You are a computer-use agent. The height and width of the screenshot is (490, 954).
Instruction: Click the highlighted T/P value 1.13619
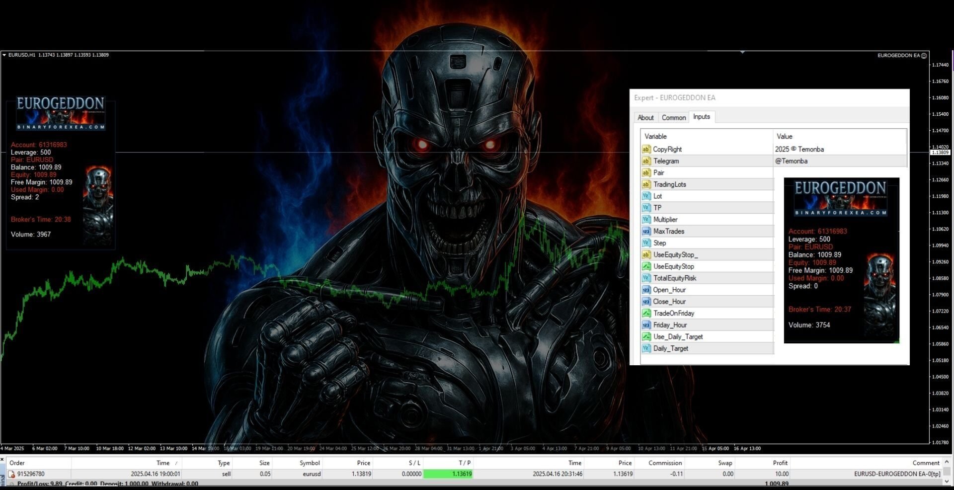(x=448, y=474)
